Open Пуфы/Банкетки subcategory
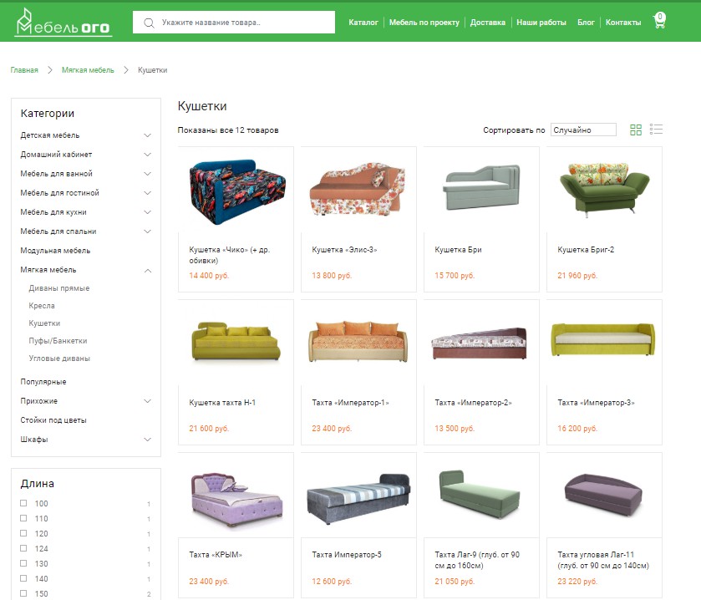Image resolution: width=701 pixels, height=600 pixels. (x=58, y=341)
